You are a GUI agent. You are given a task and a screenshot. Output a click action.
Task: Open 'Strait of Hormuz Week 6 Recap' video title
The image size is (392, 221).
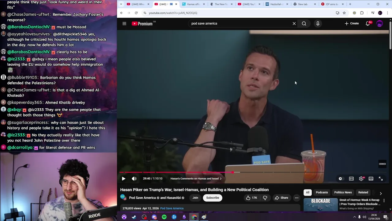point(360,202)
